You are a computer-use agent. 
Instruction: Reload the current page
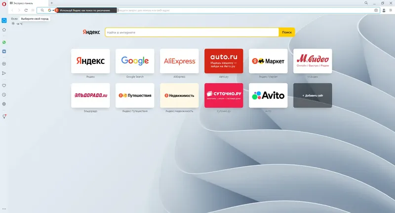coord(26,10)
